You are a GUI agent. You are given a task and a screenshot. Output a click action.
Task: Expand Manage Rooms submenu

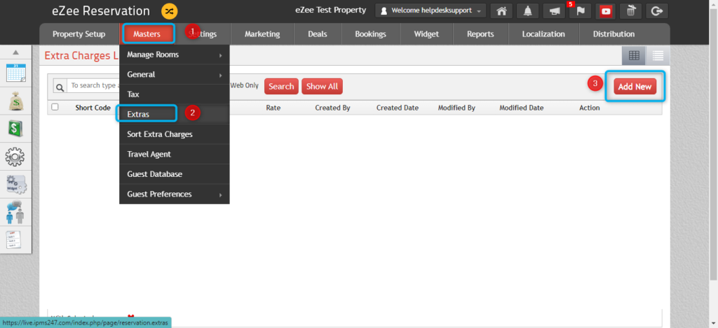pyautogui.click(x=175, y=55)
